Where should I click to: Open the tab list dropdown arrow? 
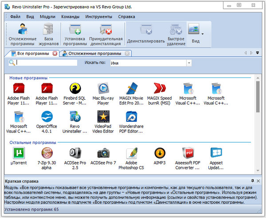point(258,53)
